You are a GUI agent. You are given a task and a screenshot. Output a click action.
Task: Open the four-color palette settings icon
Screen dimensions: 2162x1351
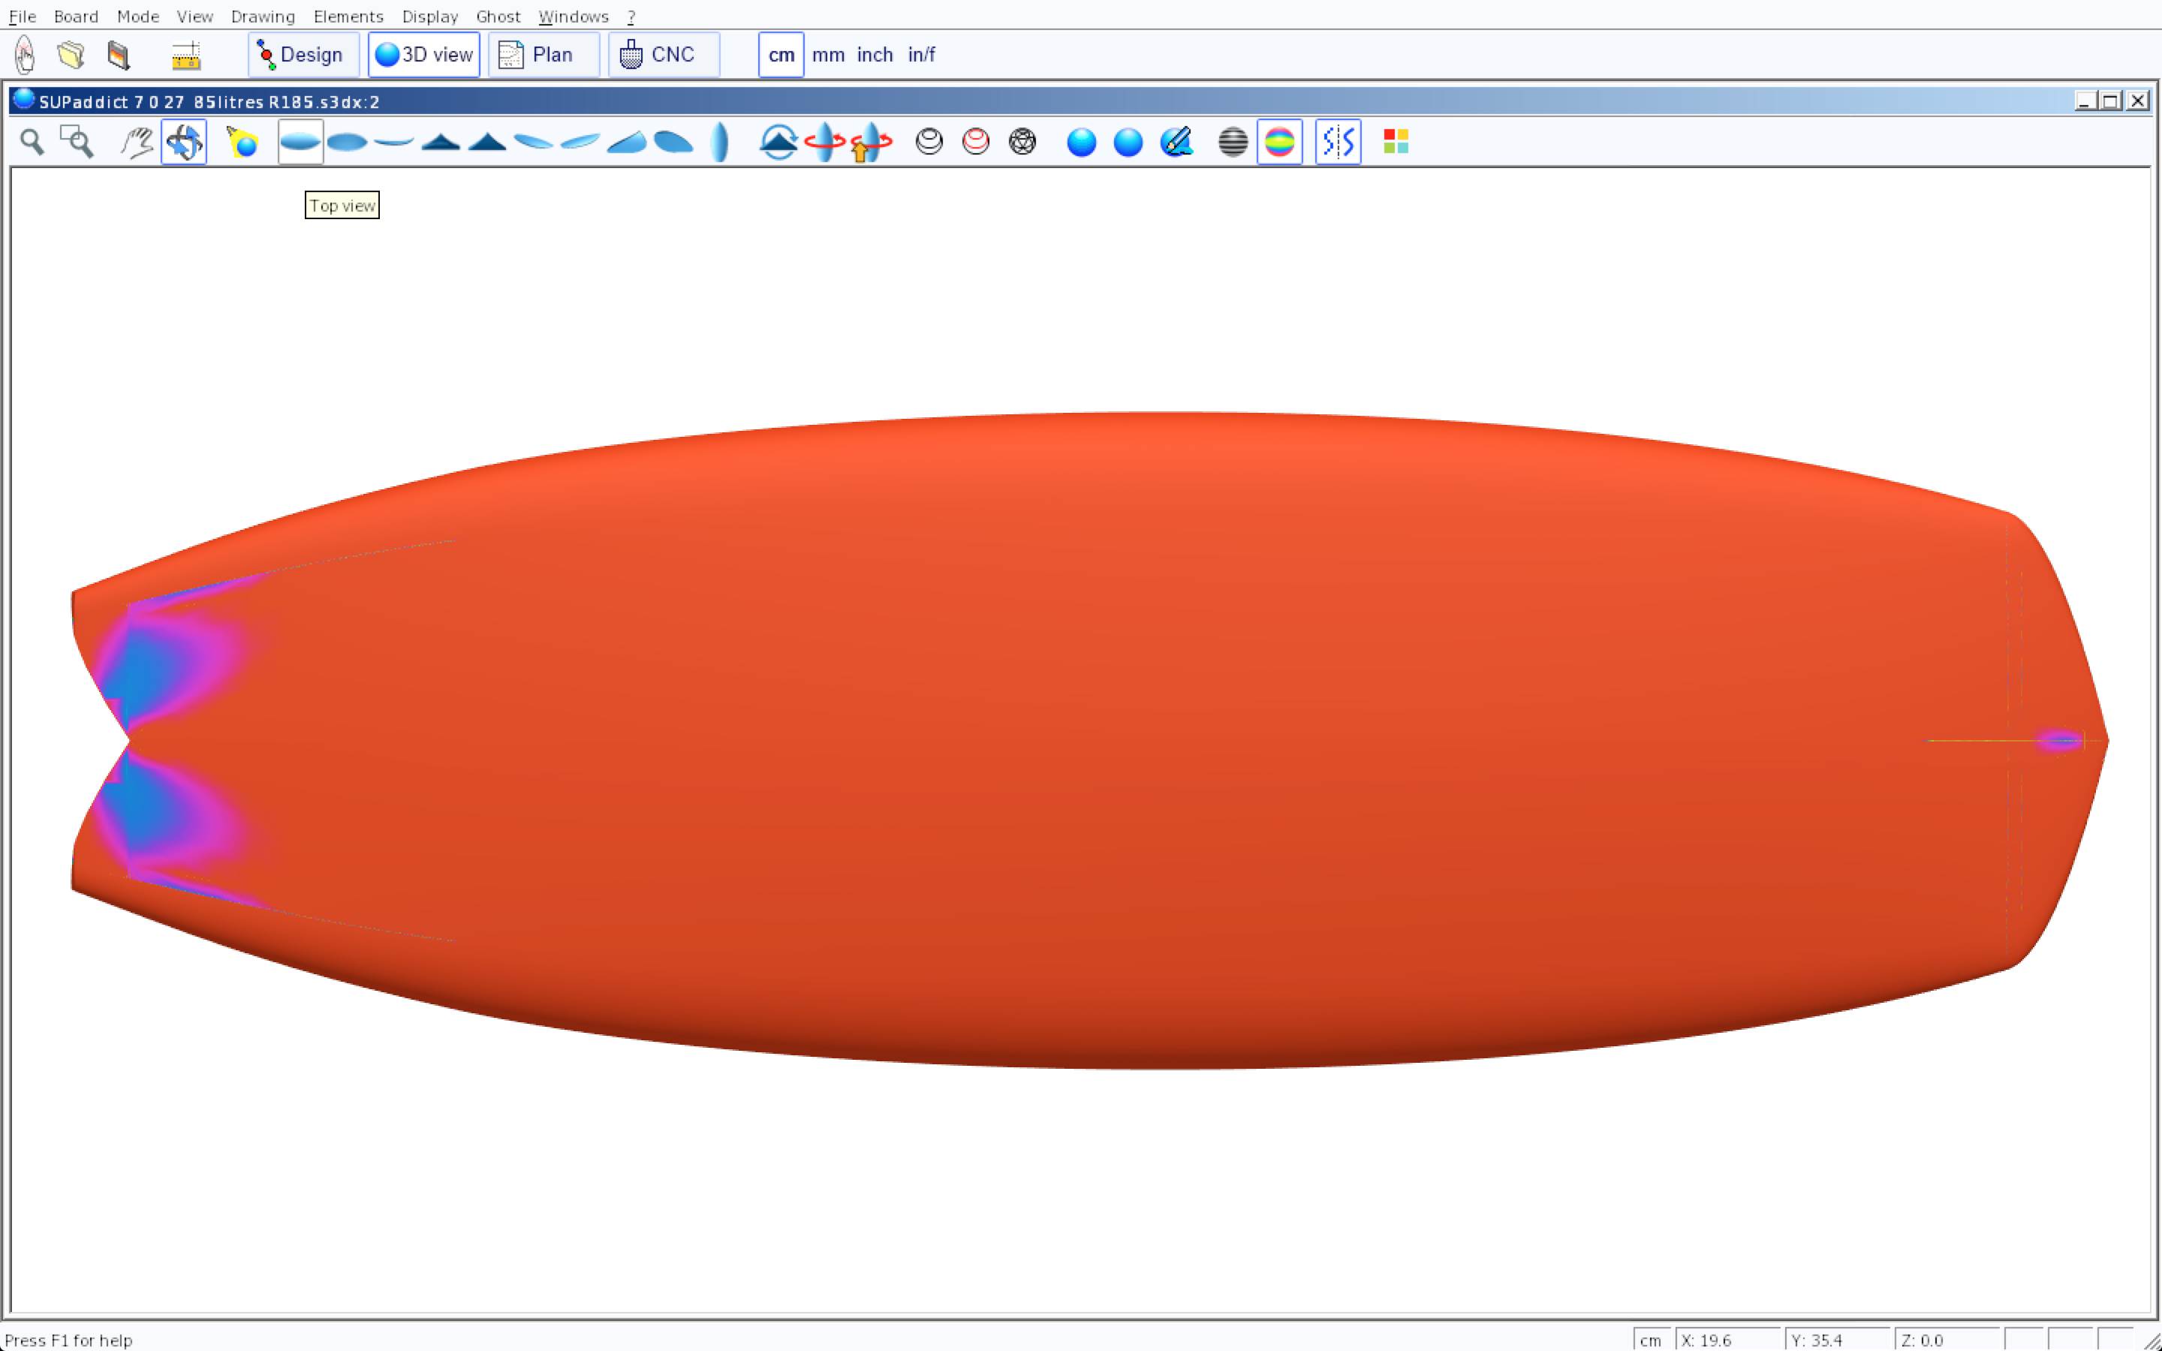click(x=1396, y=142)
